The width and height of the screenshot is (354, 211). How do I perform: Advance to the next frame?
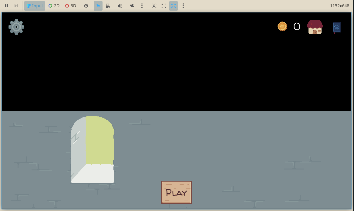pyautogui.click(x=16, y=6)
